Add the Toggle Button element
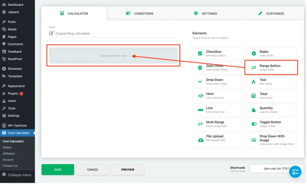The width and height of the screenshot is (307, 184). pos(272,124)
